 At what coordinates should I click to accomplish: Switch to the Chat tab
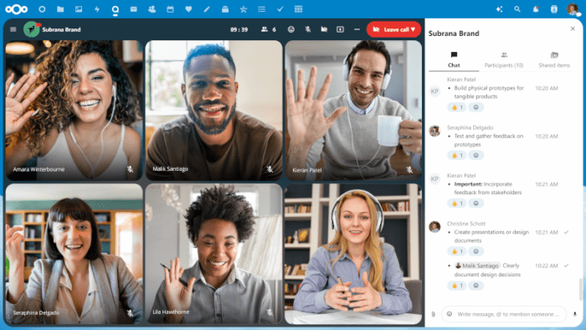click(x=454, y=59)
